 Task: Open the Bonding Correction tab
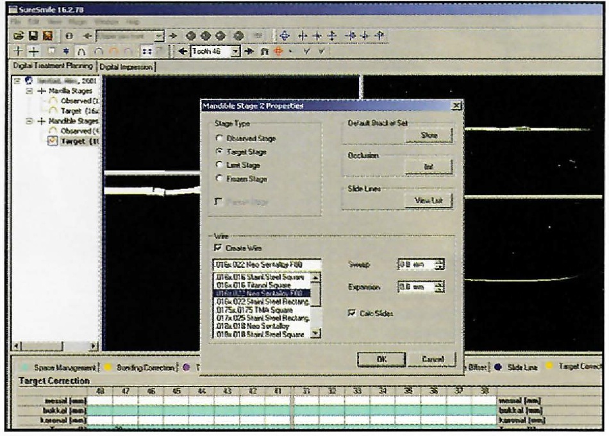pos(141,367)
